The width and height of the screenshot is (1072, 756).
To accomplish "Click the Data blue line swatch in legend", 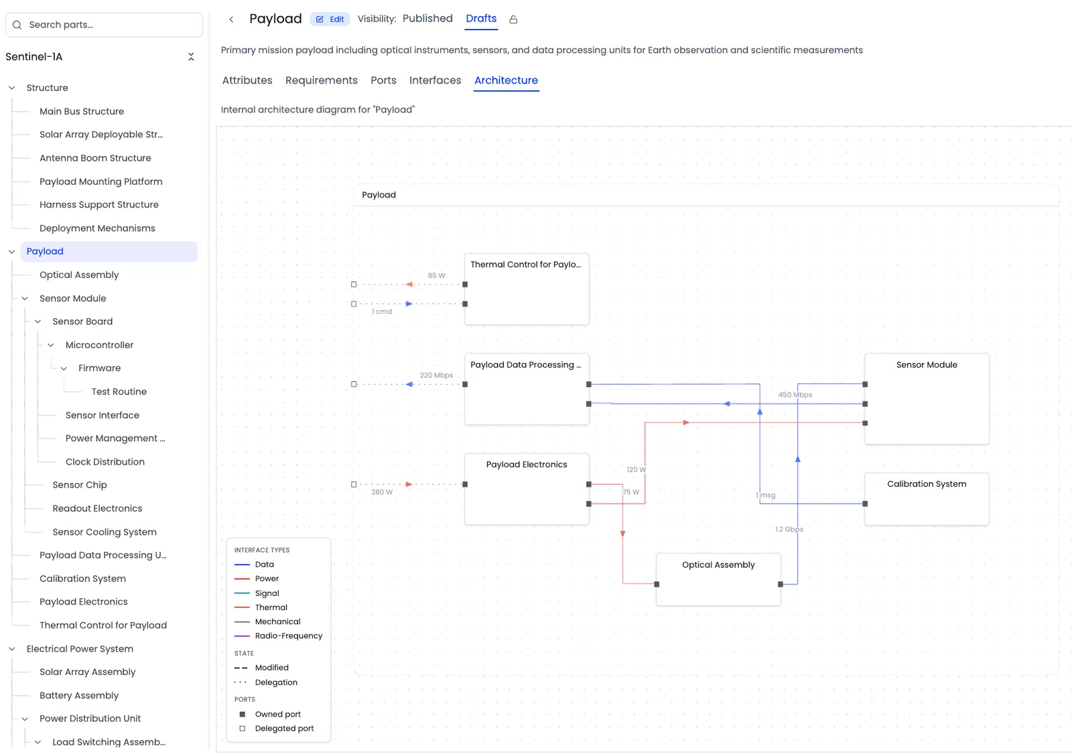I will pyautogui.click(x=242, y=565).
